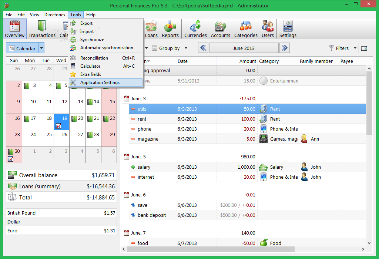Click the Food apple category icon

(264, 243)
